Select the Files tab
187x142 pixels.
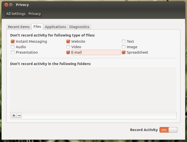(37, 27)
